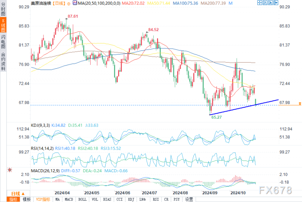
Task: Click the RSI(14,14,2) panel label
Action: 42,148
